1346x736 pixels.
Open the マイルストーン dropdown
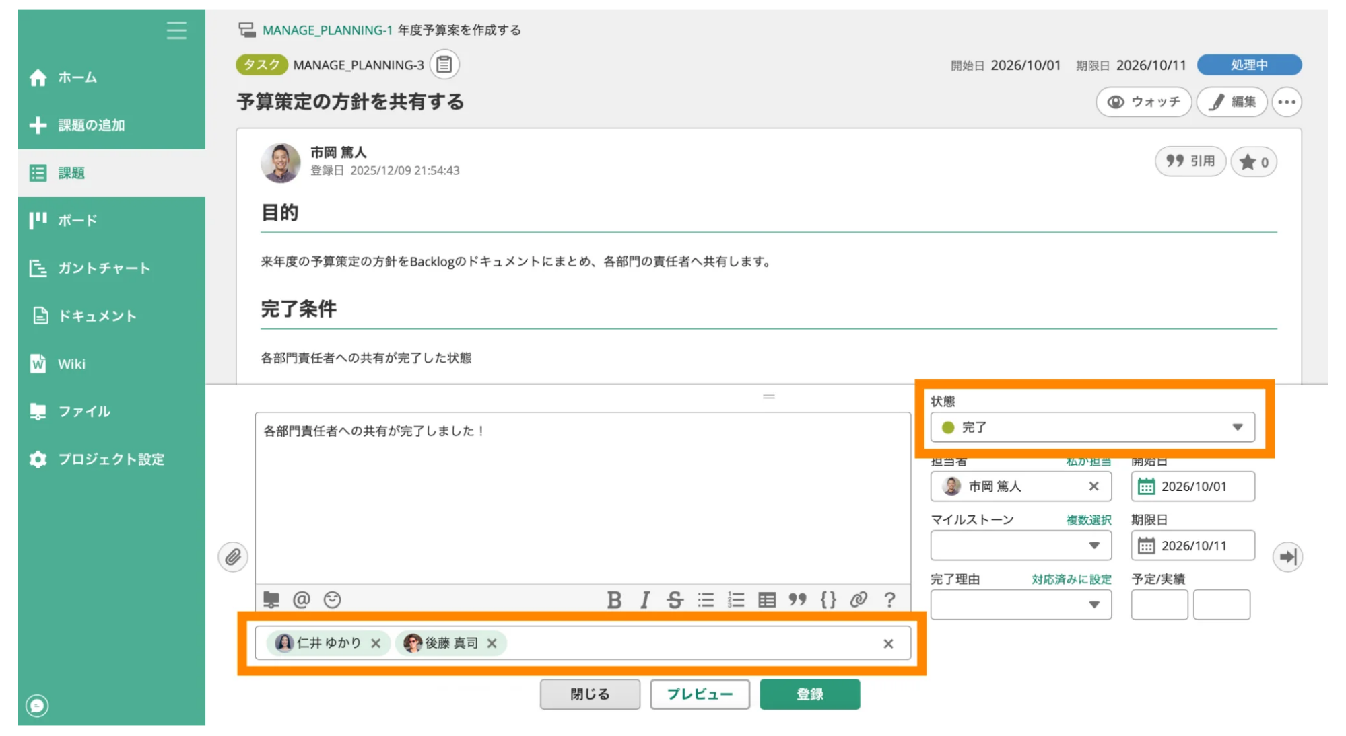tap(1021, 546)
